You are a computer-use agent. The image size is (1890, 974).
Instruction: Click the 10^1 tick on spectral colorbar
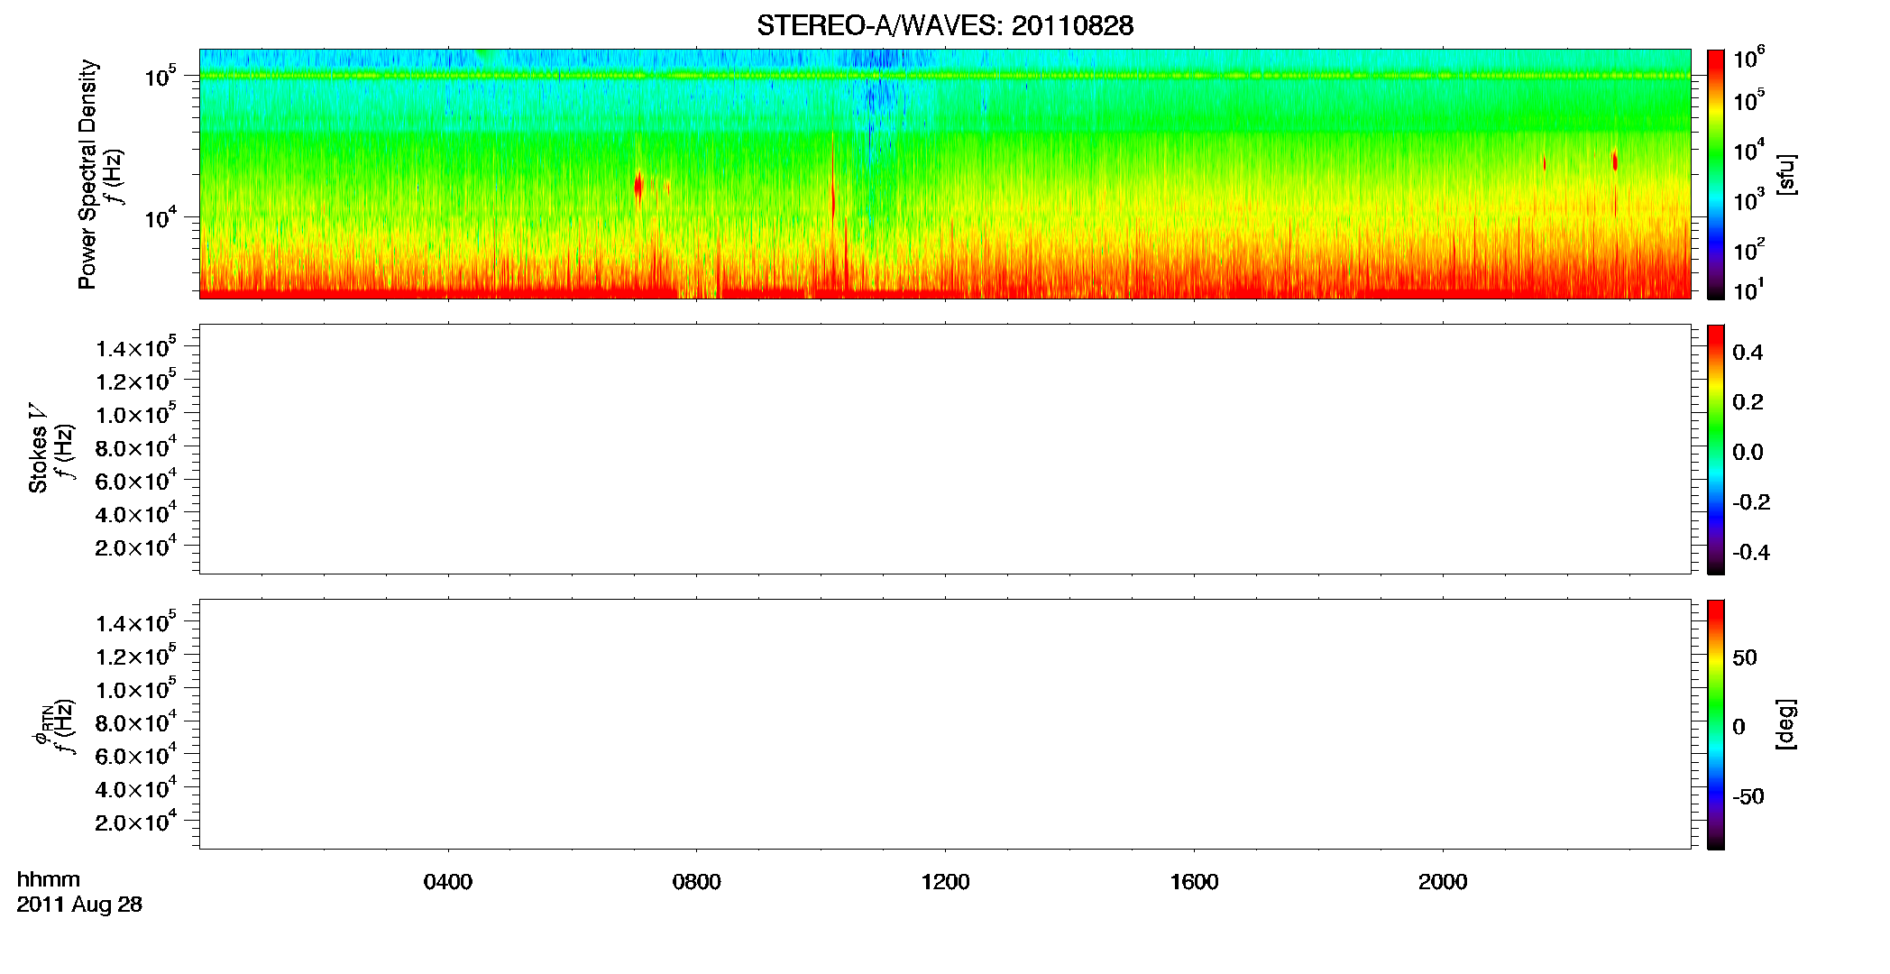pos(1749,289)
